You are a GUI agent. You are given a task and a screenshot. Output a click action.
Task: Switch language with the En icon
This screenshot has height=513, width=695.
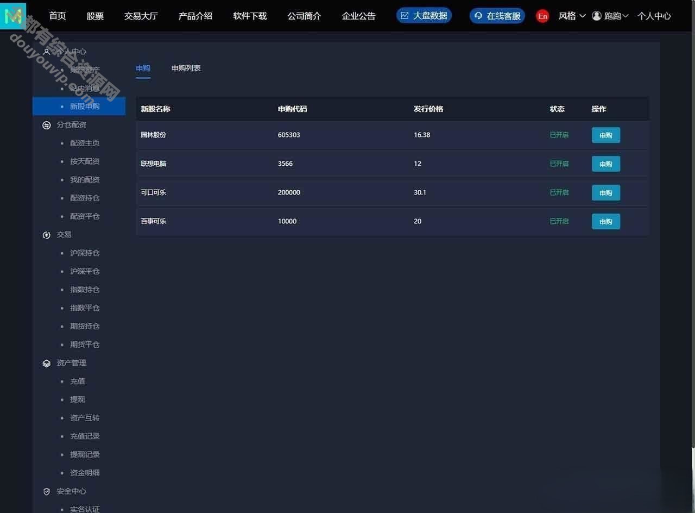pyautogui.click(x=542, y=16)
